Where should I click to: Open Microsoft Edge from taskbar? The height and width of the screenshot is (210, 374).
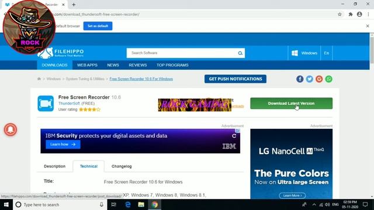pos(128,205)
